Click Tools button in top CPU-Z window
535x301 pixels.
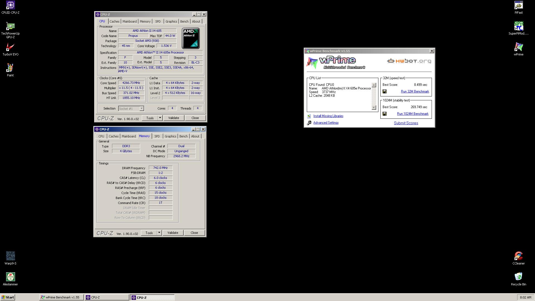[150, 118]
